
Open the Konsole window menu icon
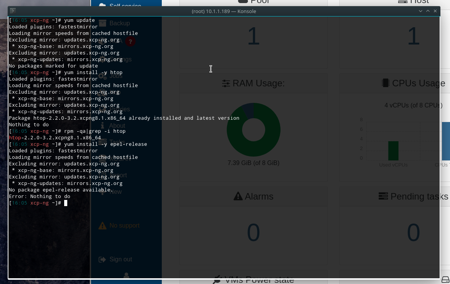coord(13,11)
